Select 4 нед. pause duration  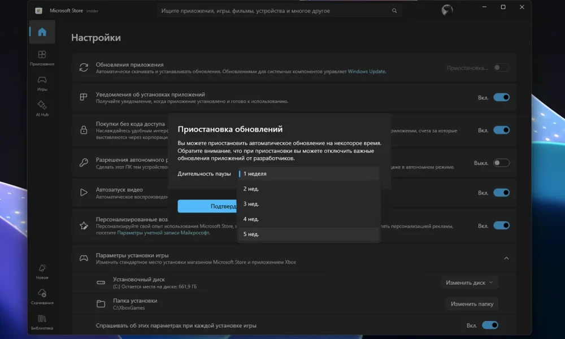(x=308, y=219)
